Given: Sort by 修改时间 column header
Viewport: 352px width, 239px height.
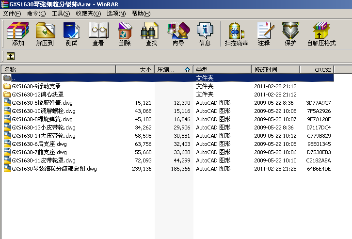Looking at the screenshot, I should (276, 70).
